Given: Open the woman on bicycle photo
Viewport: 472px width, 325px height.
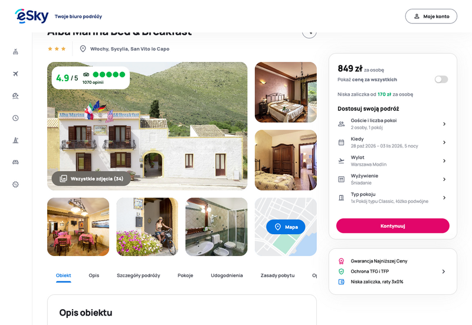Looking at the screenshot, I should [147, 227].
